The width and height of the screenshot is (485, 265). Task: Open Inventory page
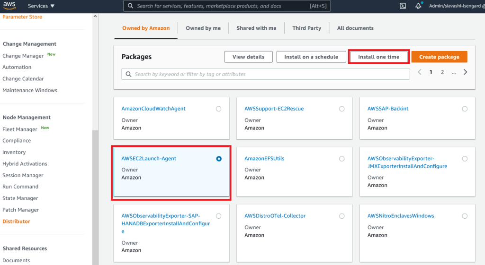point(14,152)
